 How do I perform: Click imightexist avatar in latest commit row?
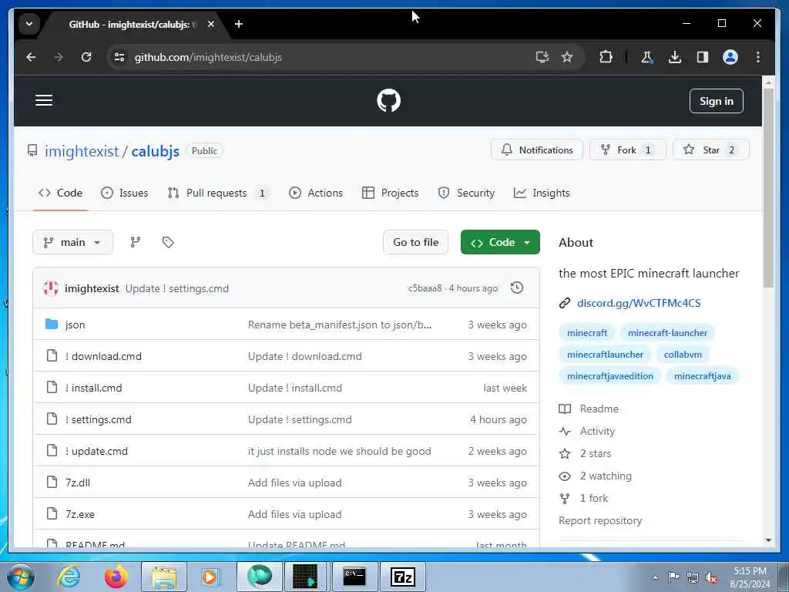(51, 288)
